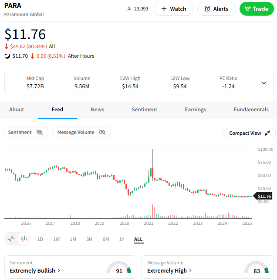Select the 3M time range
277x280 pixels.
point(89,239)
